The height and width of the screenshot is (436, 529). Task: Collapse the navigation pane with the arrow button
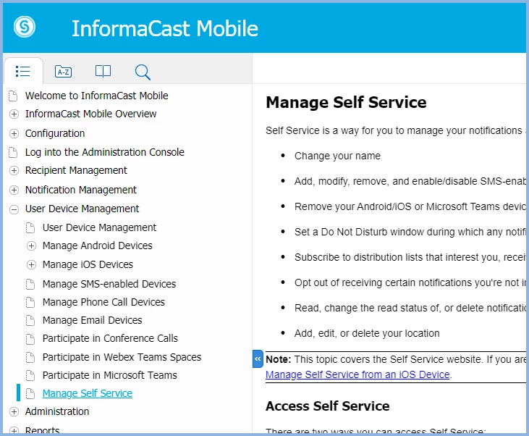[x=258, y=359]
